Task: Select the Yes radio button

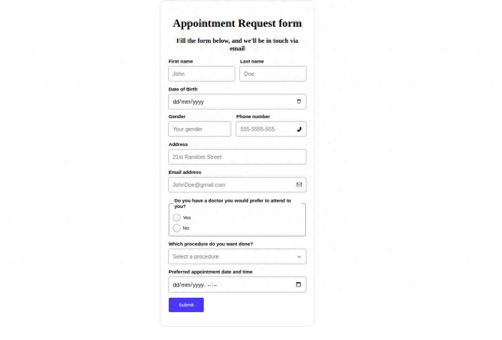Action: point(177,218)
